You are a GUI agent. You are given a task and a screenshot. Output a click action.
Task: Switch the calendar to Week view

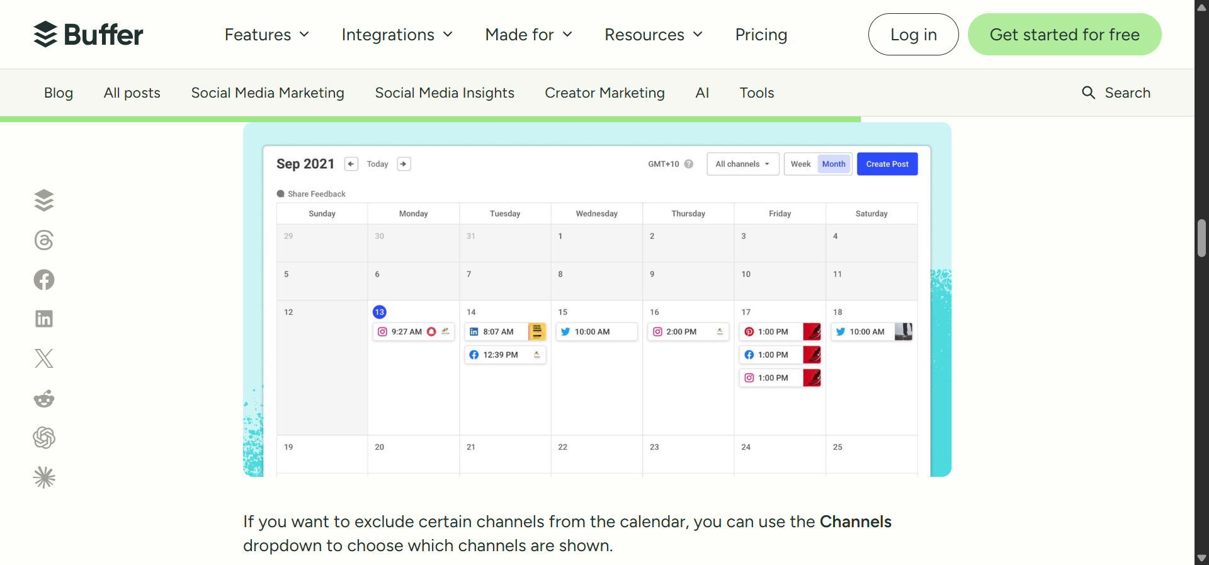coord(801,164)
